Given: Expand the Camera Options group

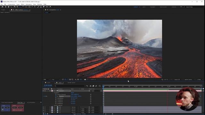Looking at the screenshot, I should click(53, 105).
